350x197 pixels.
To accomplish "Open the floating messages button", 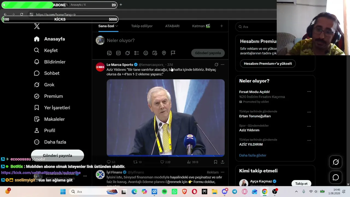I will (x=336, y=177).
